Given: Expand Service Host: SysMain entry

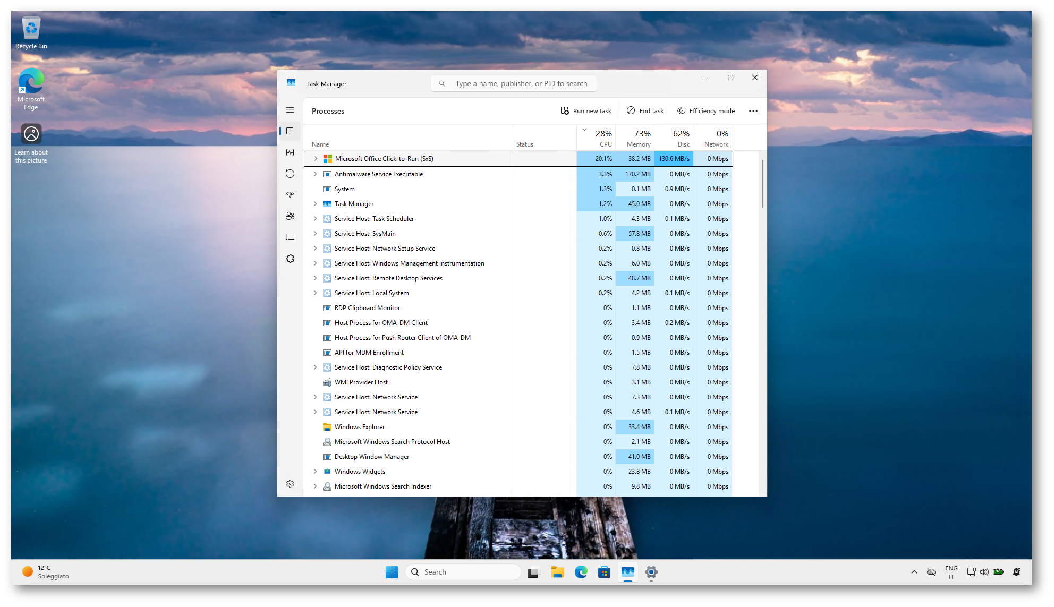Looking at the screenshot, I should [x=316, y=234].
